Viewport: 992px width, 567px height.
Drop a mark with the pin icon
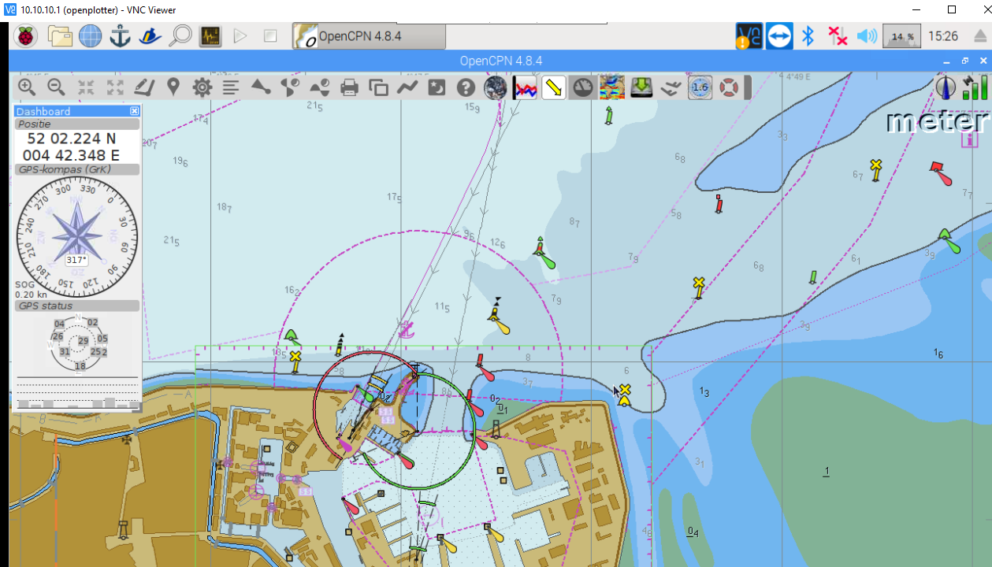pyautogui.click(x=173, y=87)
